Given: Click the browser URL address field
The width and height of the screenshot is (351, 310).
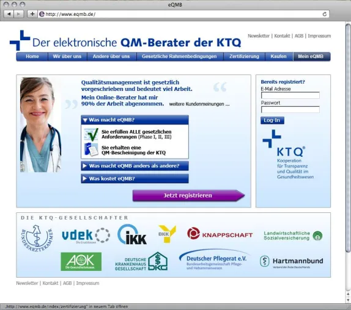Looking at the screenshot, I should 183,14.
